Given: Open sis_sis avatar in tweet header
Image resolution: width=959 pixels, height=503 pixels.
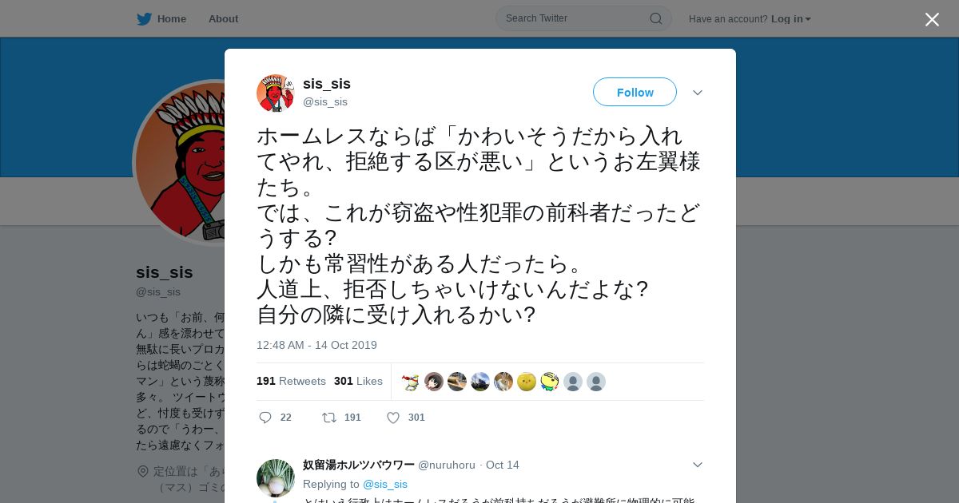Looking at the screenshot, I should tap(275, 93).
